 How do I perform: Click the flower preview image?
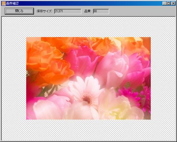(88, 78)
